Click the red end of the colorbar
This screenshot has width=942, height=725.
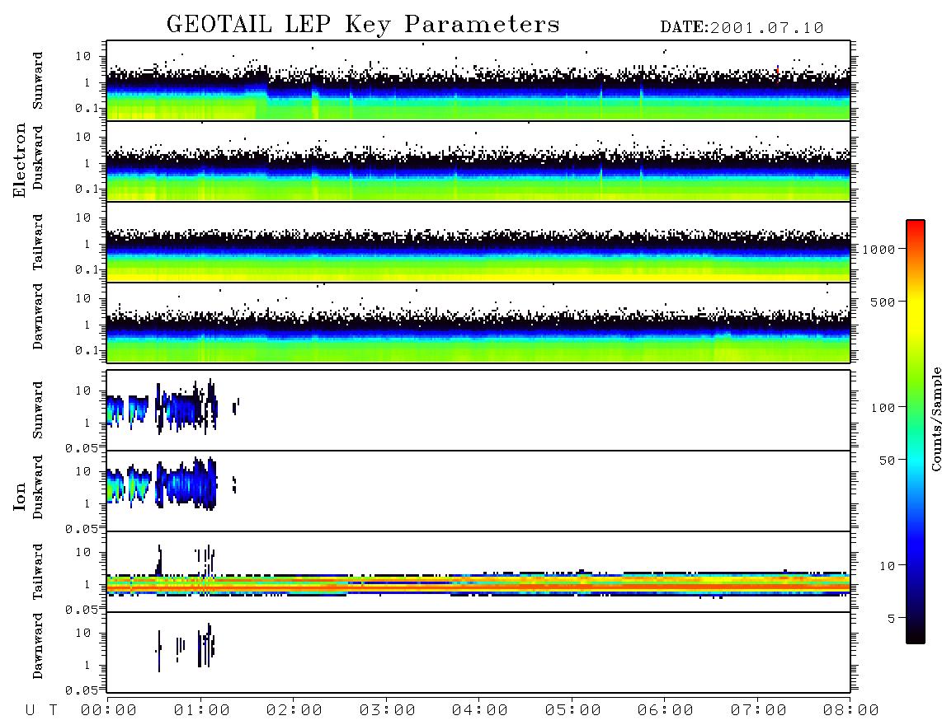(916, 226)
